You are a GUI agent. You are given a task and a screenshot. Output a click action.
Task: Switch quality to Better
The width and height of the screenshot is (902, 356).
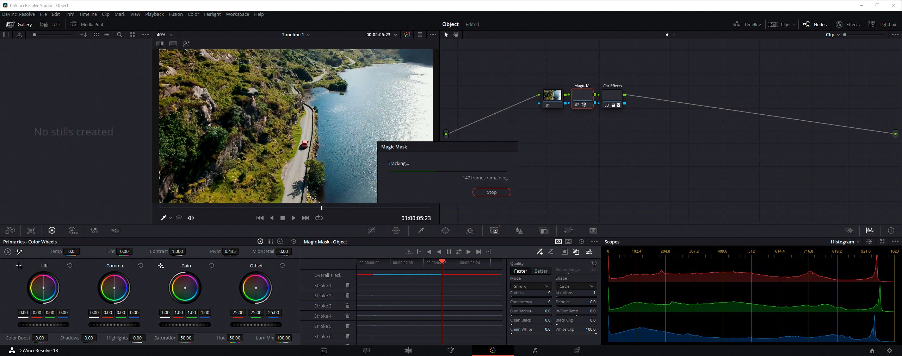pos(541,271)
